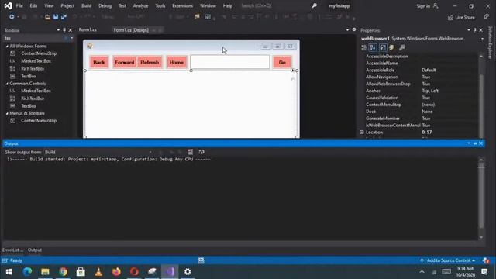Click the Live Share icon
Viewport: 496px width, 279px height.
[450, 18]
